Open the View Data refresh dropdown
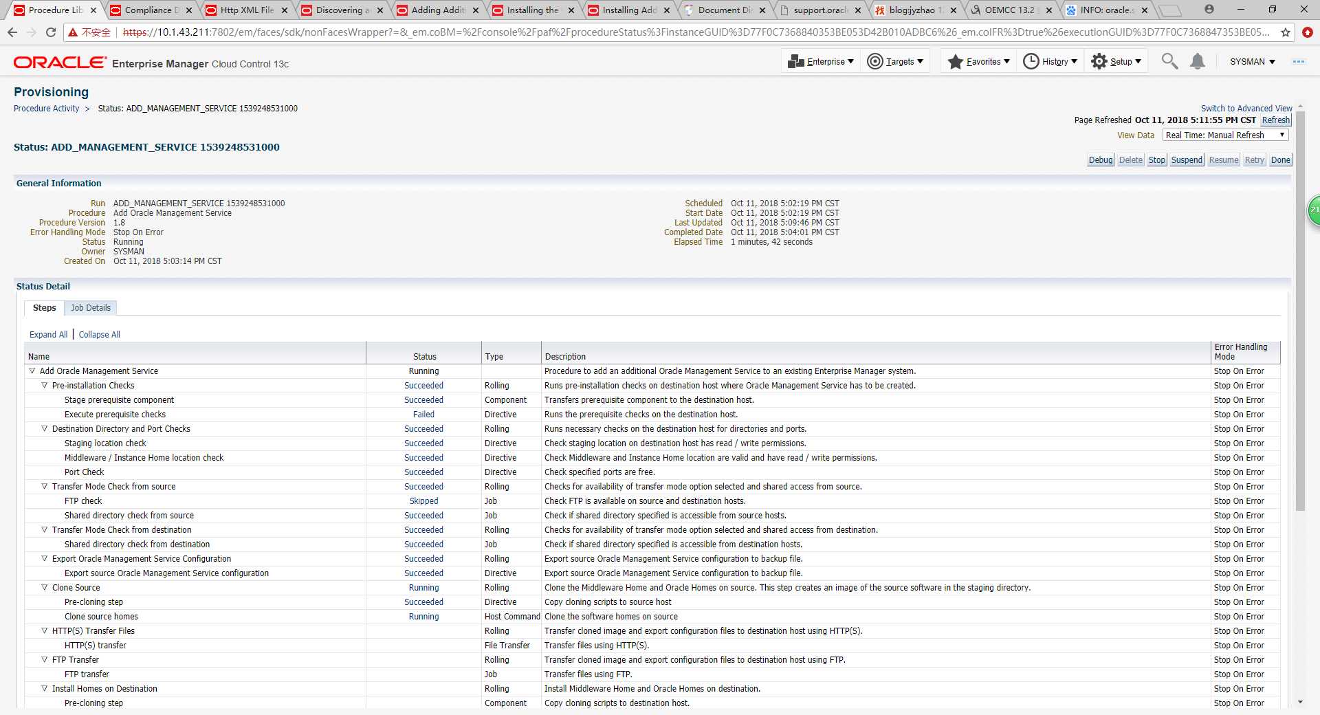Image resolution: width=1320 pixels, height=715 pixels. coord(1225,135)
